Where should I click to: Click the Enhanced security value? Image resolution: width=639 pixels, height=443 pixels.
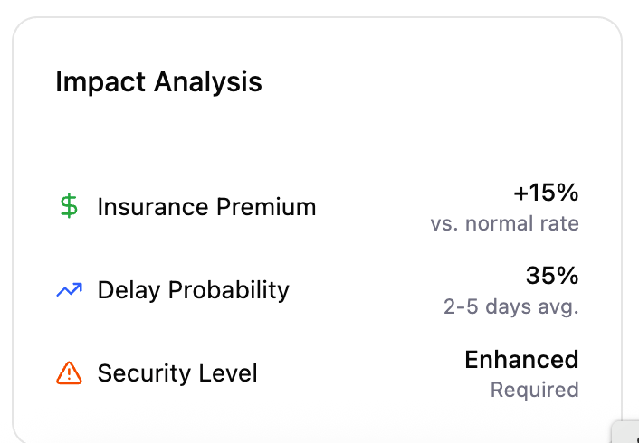pyautogui.click(x=521, y=360)
